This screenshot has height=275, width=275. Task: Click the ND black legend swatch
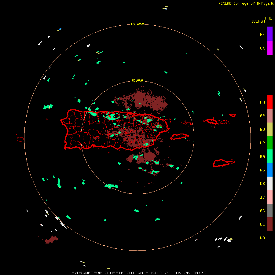click(270, 238)
